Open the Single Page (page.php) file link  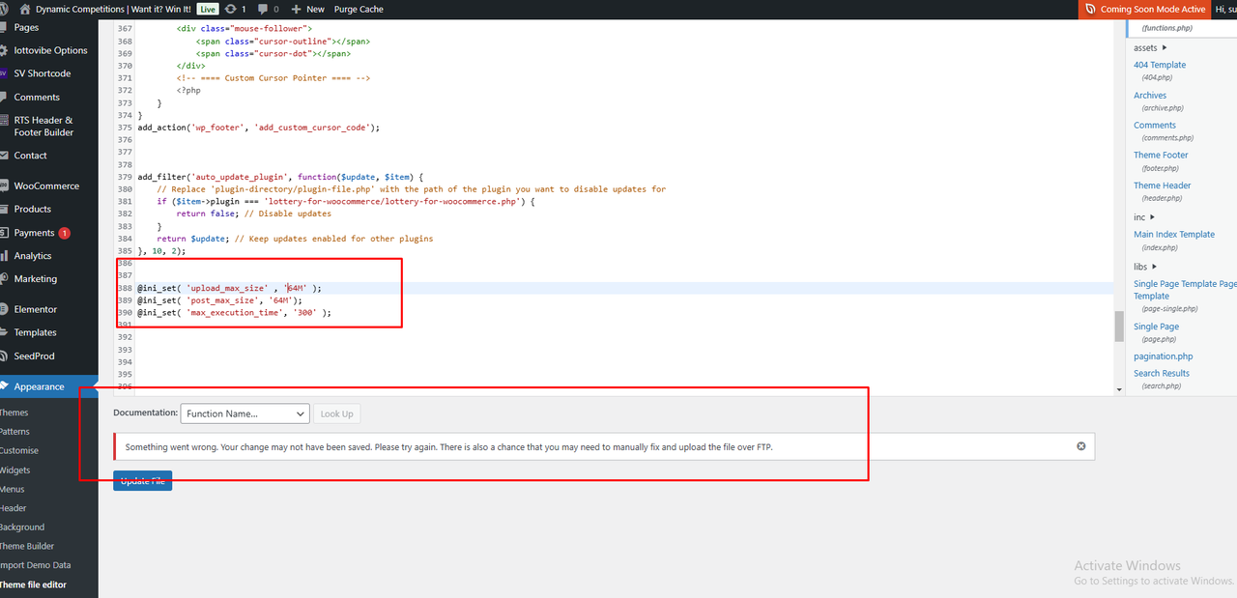1156,327
